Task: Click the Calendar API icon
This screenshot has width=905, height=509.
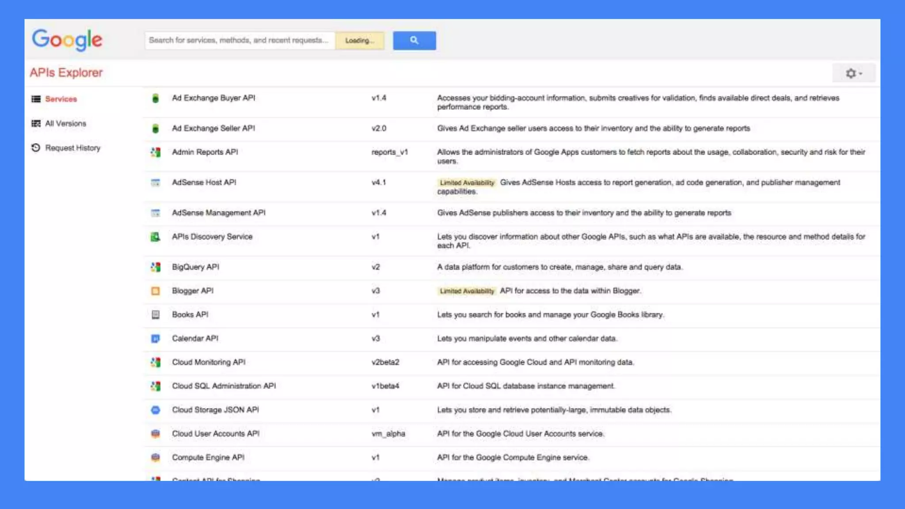Action: 155,338
